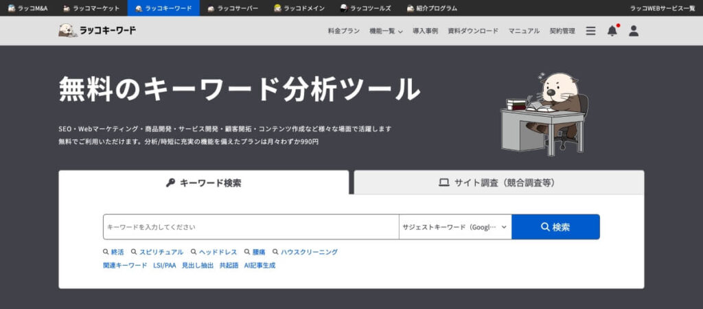Open the マニュアル page
The image size is (703, 309).
(x=524, y=31)
